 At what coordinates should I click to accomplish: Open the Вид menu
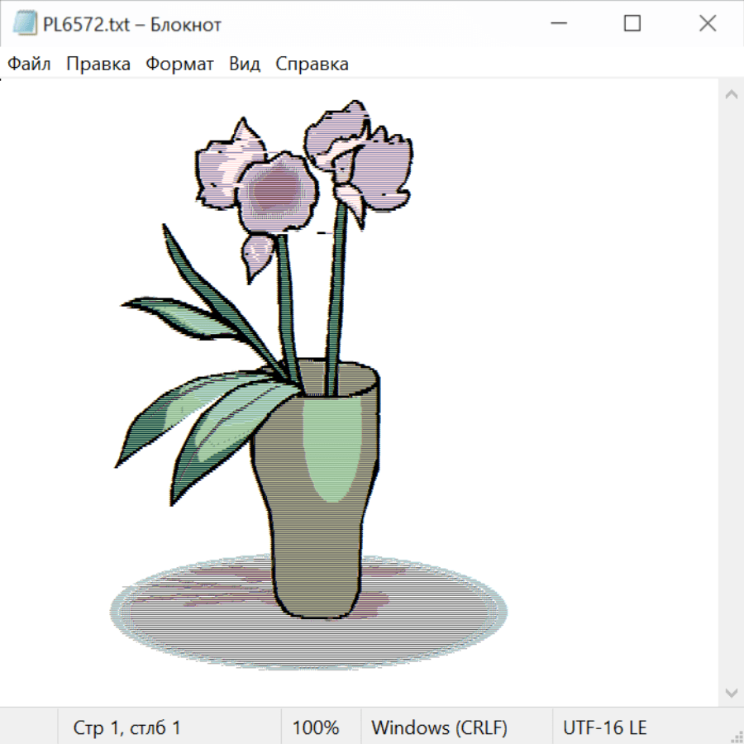tap(245, 64)
